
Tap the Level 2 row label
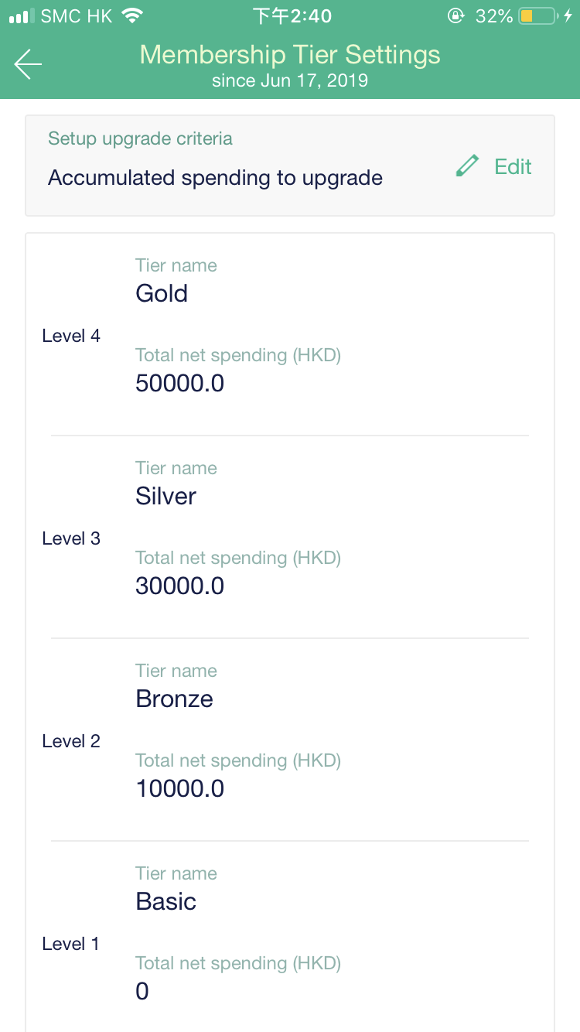[71, 741]
